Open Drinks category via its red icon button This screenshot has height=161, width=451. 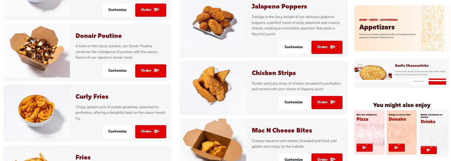point(429,150)
